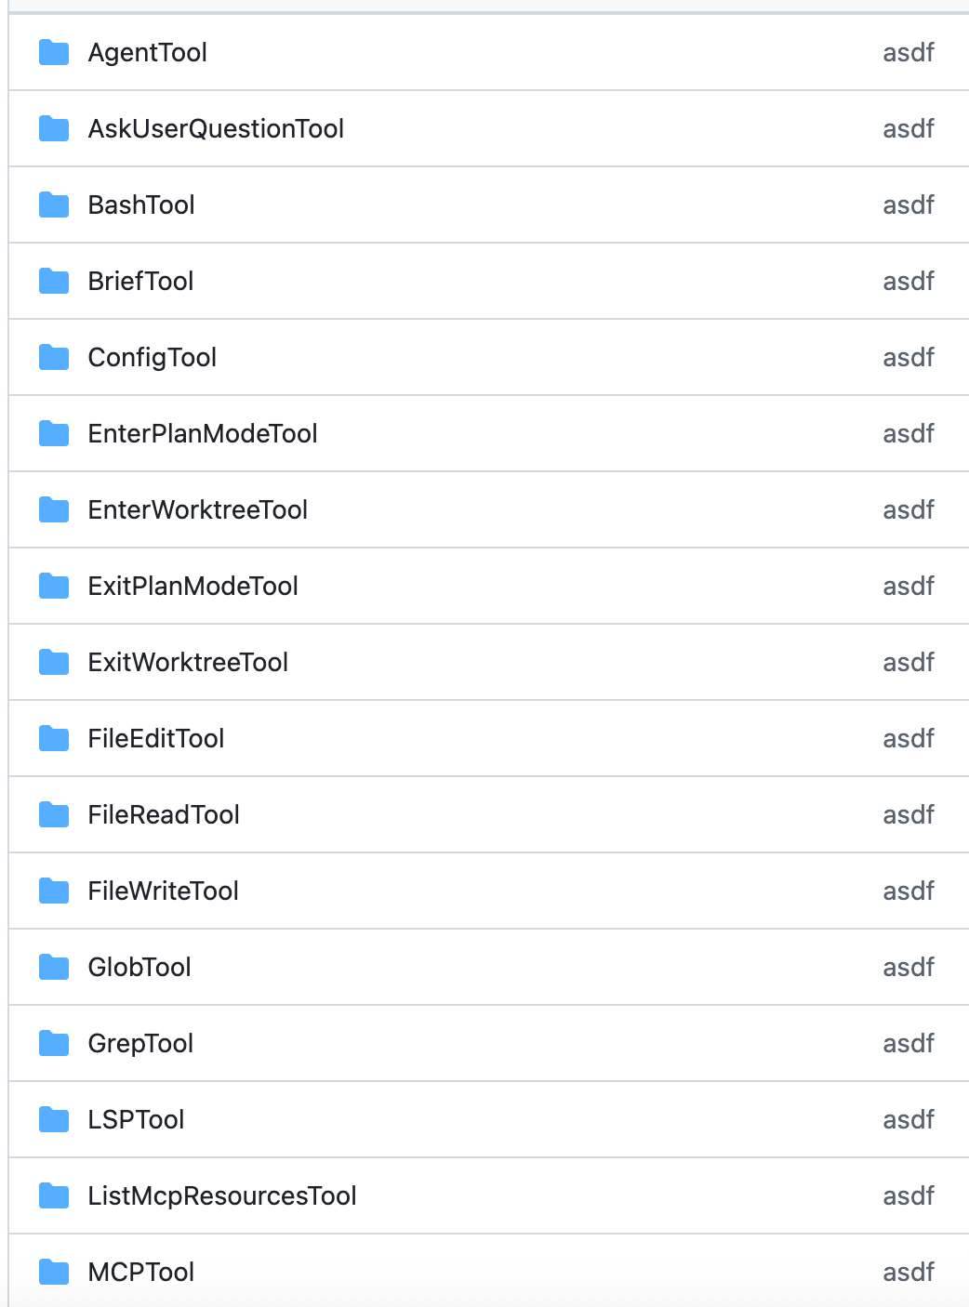Click the GlobTool folder icon
This screenshot has width=969, height=1307.
tap(54, 968)
